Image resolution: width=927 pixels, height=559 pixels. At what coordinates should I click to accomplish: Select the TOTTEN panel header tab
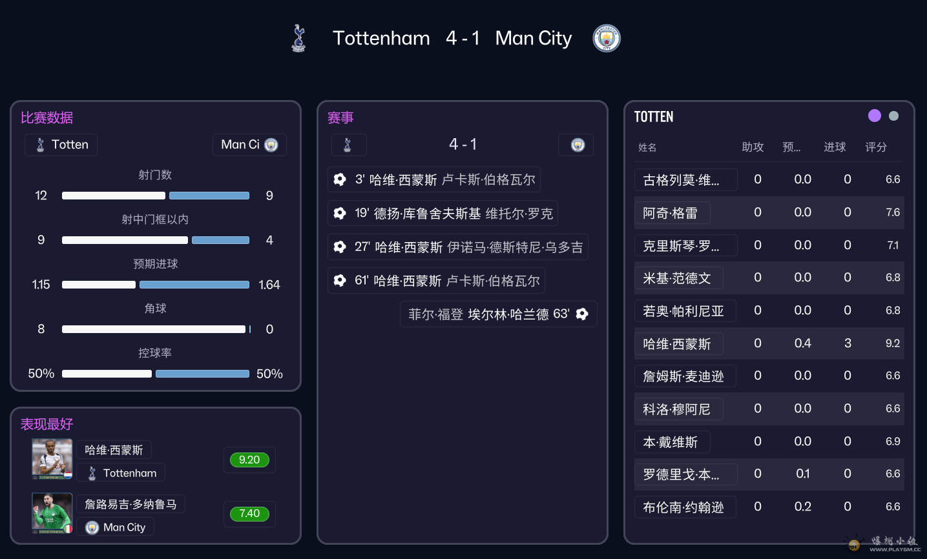tap(654, 117)
